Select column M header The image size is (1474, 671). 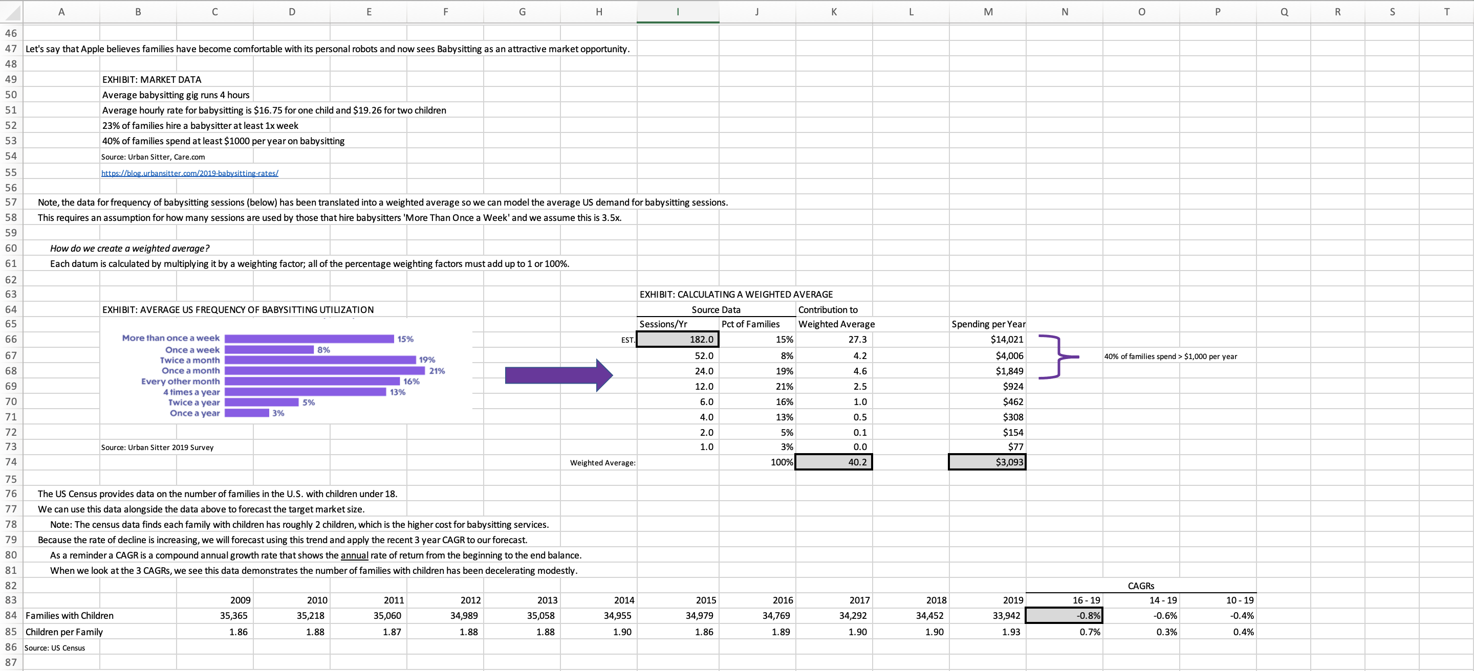click(x=988, y=11)
